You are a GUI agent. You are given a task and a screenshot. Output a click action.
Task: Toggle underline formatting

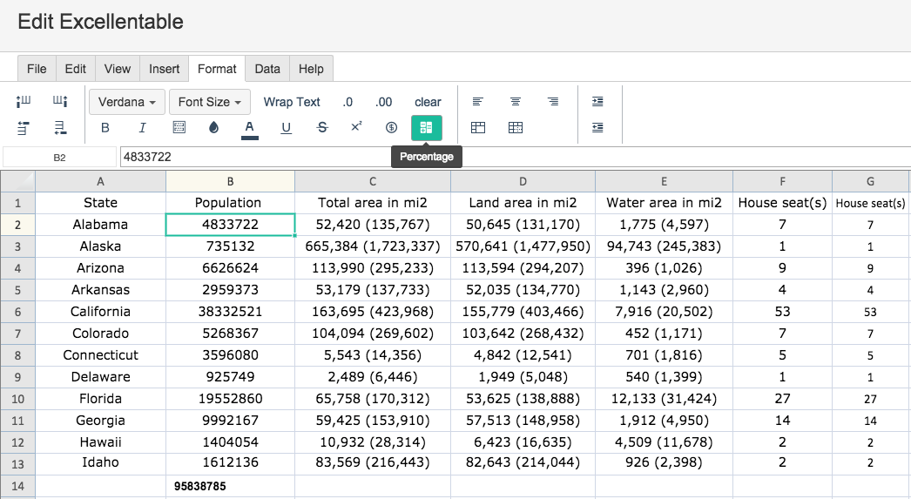pos(286,128)
